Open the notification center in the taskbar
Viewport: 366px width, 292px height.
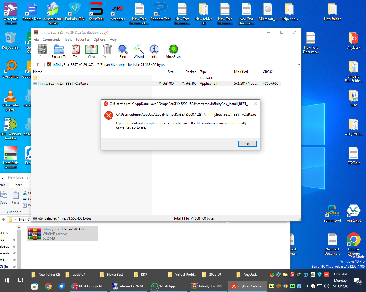pyautogui.click(x=357, y=281)
